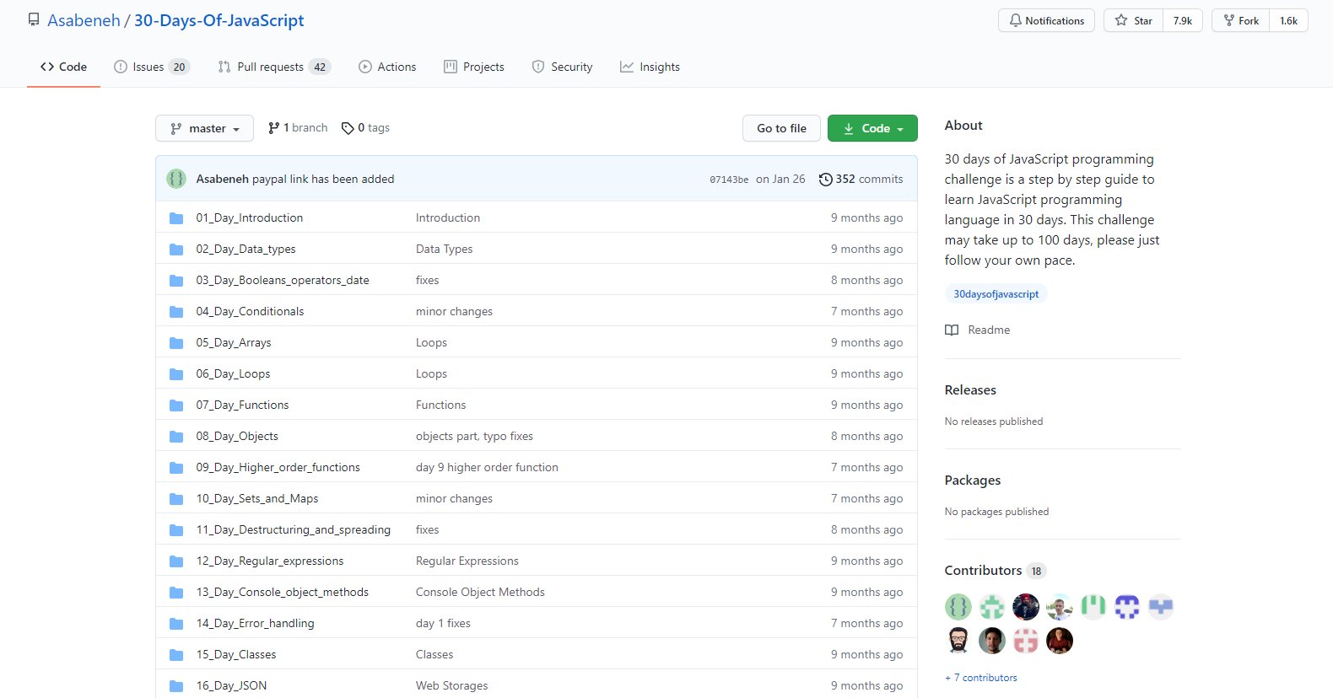Open the fifth contributor avatar with green bars
The width and height of the screenshot is (1333, 698).
click(1093, 607)
